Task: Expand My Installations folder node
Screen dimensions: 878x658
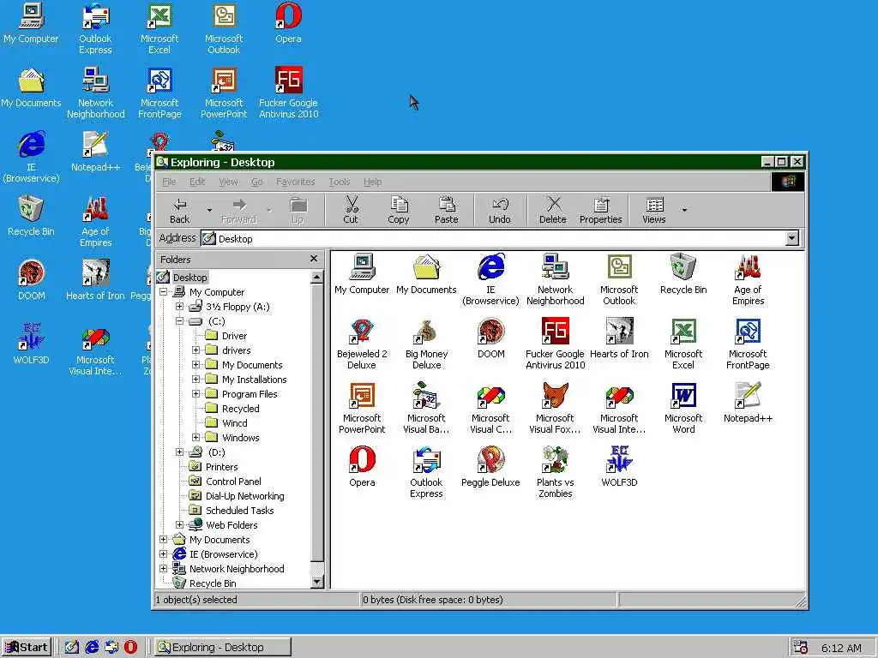Action: pyautogui.click(x=196, y=379)
